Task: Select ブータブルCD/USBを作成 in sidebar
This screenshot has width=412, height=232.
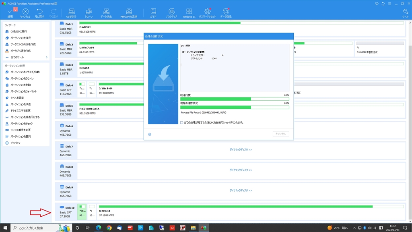Action: click(x=23, y=44)
